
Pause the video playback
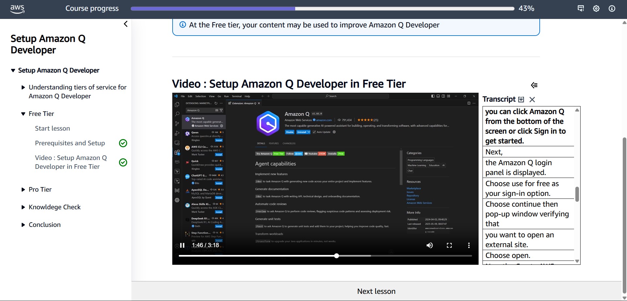coord(182,245)
